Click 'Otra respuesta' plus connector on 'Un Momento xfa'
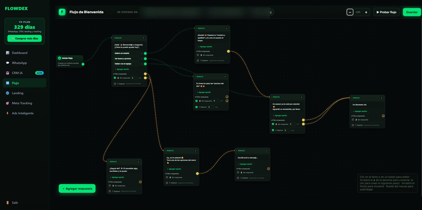This screenshot has height=210, width=422. (x=383, y=116)
